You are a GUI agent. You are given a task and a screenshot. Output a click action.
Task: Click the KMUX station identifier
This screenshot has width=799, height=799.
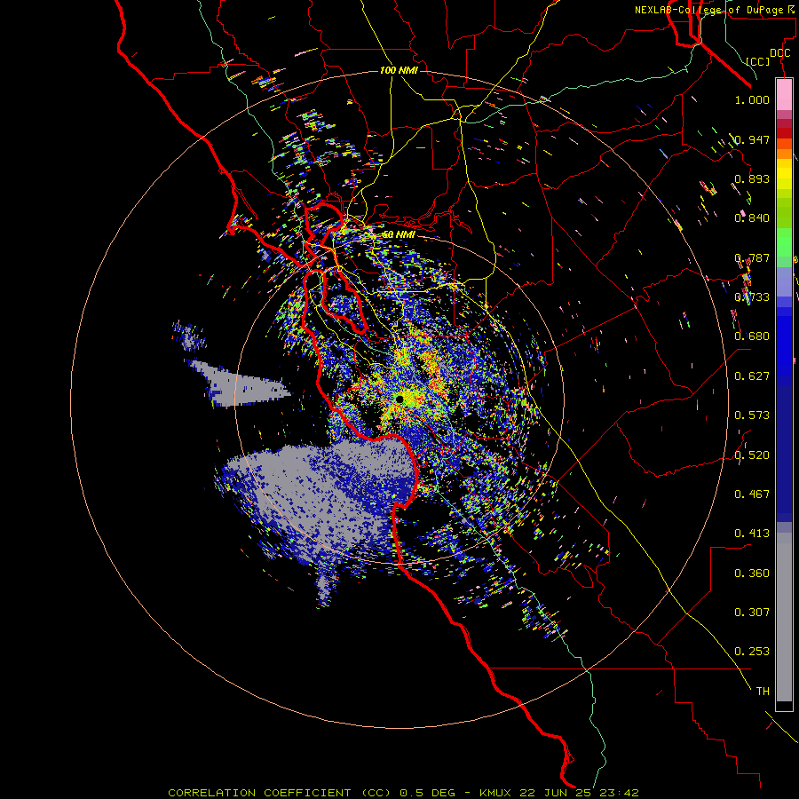tap(494, 793)
